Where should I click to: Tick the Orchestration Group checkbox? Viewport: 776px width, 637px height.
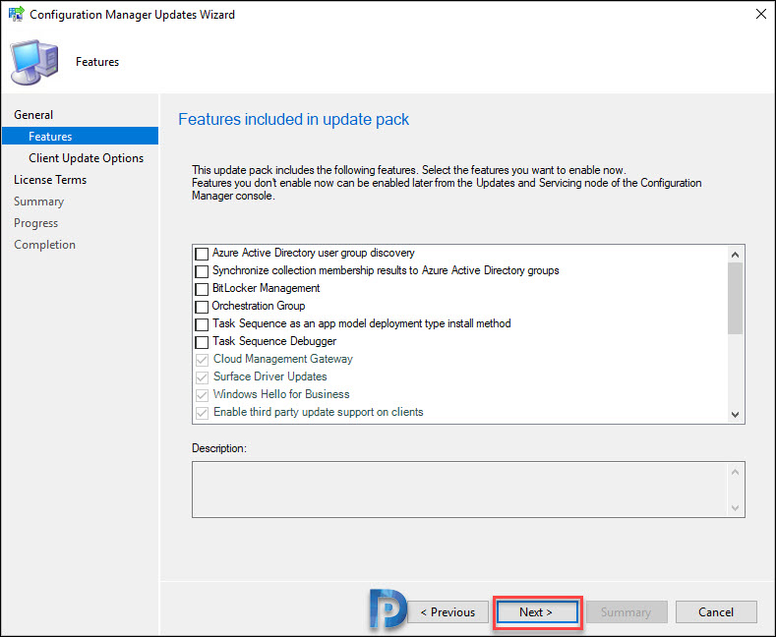click(202, 307)
